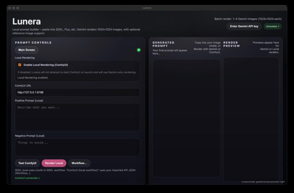Click the large Lunera app heading
This screenshot has width=294, height=193.
point(26,21)
